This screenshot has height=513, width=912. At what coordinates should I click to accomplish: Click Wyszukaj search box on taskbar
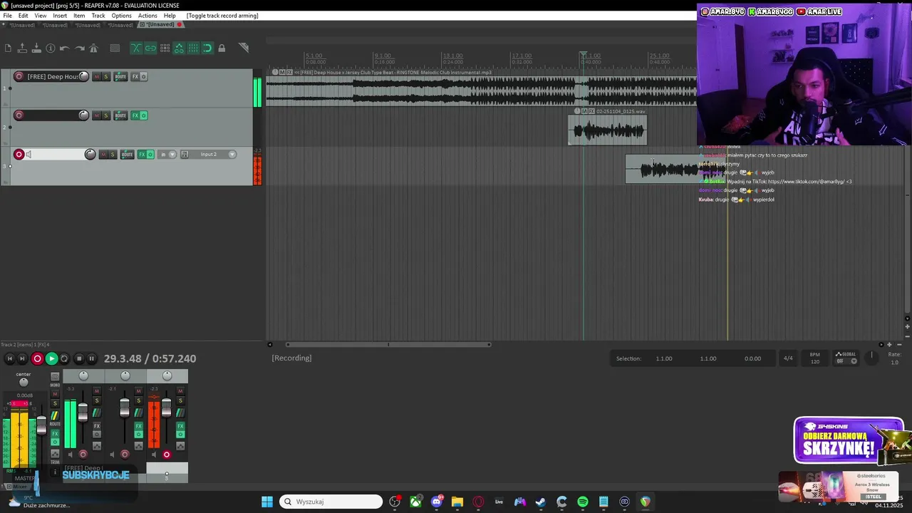point(331,502)
